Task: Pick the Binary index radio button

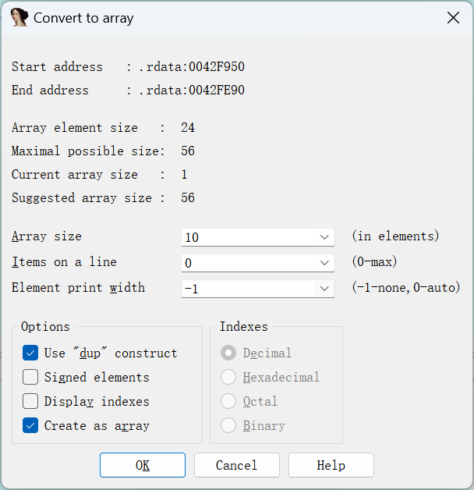Action: [228, 425]
